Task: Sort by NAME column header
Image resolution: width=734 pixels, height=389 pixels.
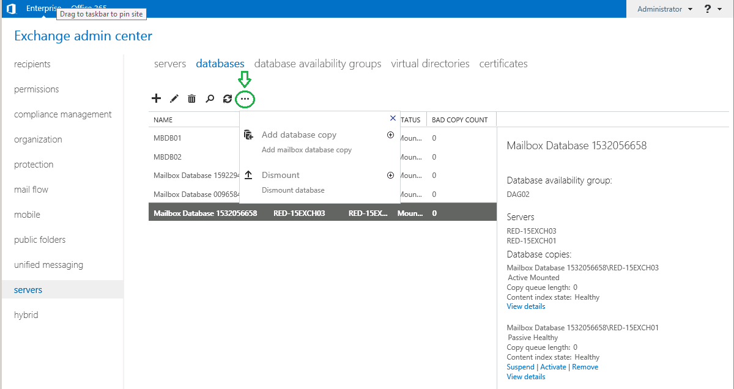Action: pyautogui.click(x=163, y=120)
